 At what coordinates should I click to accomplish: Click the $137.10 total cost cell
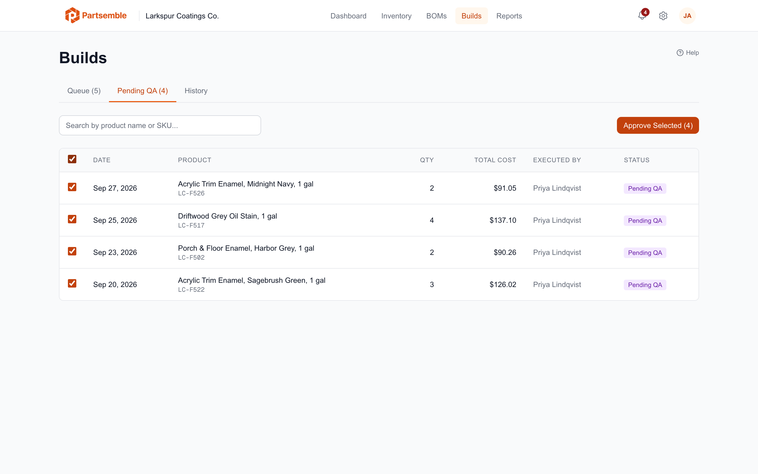point(503,220)
